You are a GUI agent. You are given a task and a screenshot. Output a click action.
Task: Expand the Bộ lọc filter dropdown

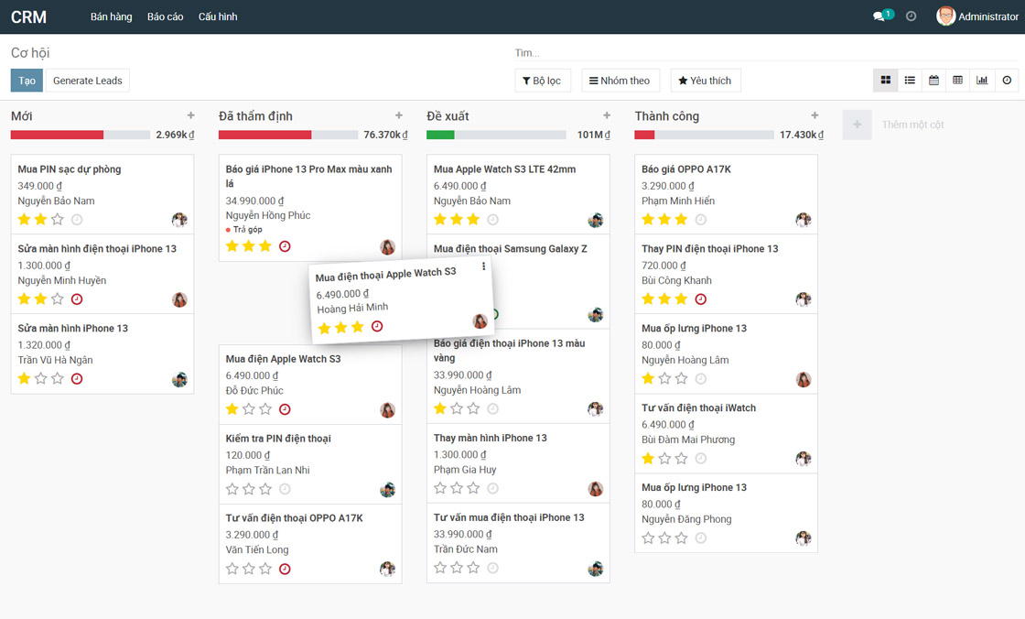coord(542,81)
